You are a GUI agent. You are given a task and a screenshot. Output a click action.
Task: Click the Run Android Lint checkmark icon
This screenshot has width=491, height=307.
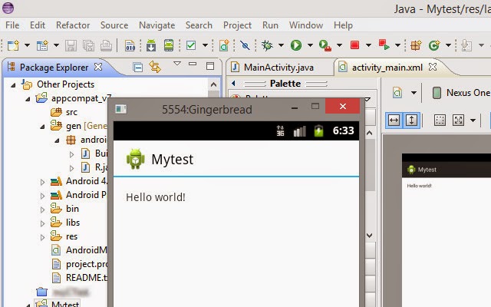(191, 45)
